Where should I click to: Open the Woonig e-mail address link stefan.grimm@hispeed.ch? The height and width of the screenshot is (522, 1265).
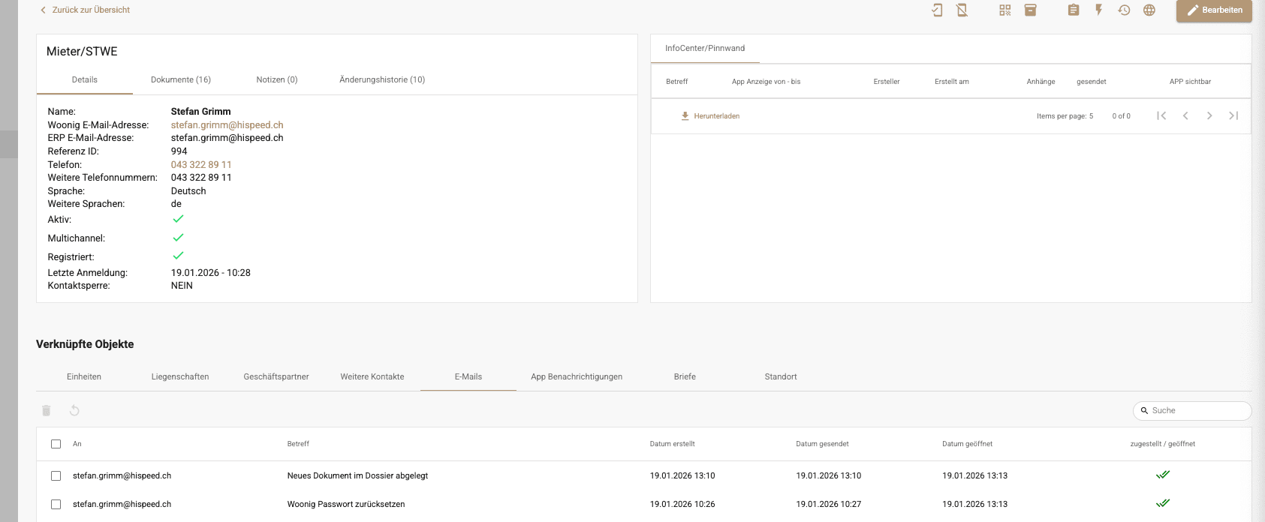point(227,125)
